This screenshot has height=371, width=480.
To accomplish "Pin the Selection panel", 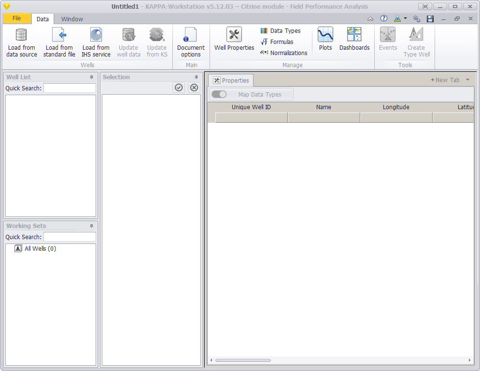I will coord(196,77).
